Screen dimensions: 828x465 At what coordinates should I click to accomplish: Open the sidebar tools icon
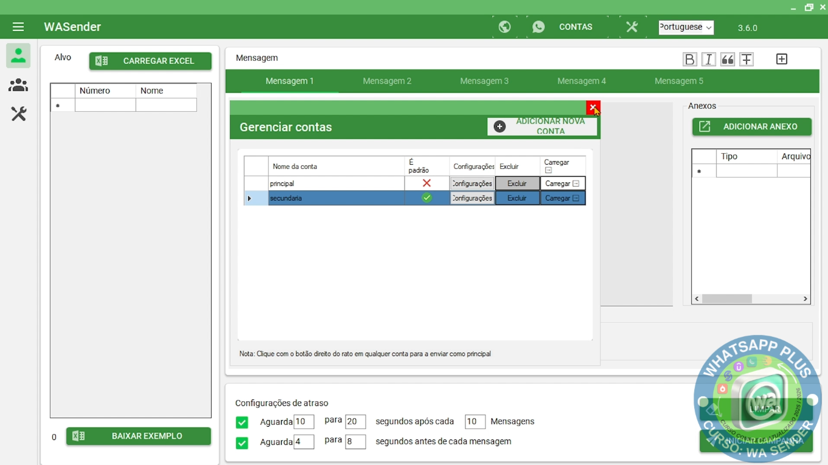18,114
